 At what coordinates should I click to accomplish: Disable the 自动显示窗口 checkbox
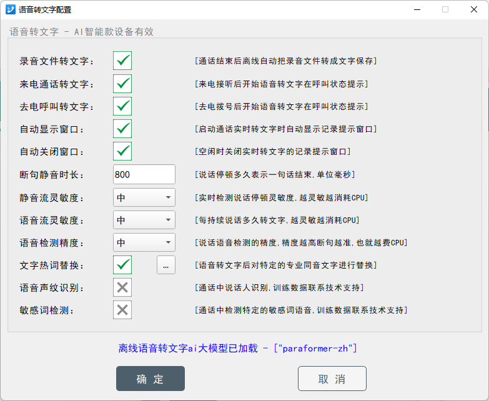122,129
